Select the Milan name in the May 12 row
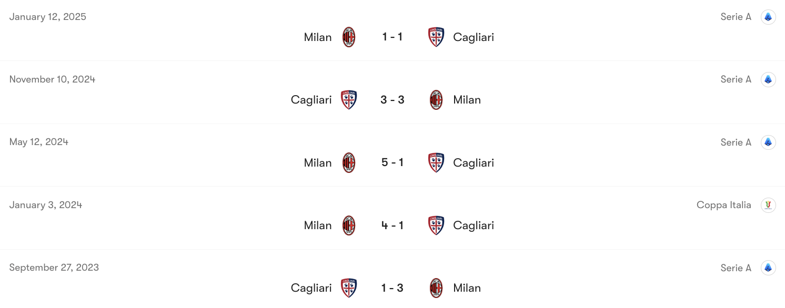The image size is (785, 308). 317,162
